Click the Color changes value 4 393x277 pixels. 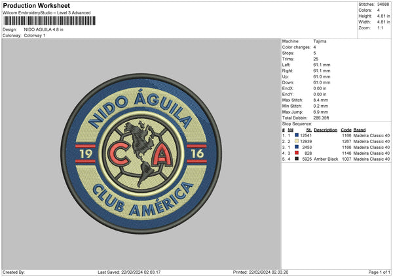314,47
